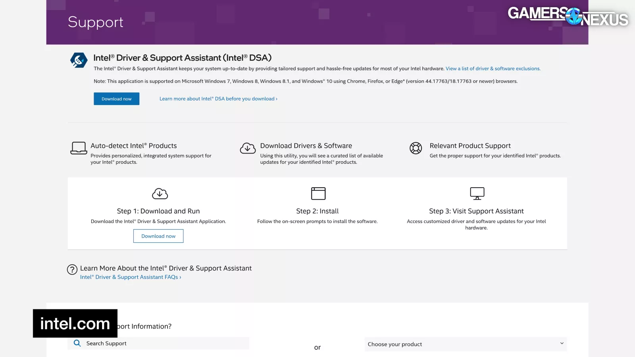Open Learn more about Intel DSA link

218,99
